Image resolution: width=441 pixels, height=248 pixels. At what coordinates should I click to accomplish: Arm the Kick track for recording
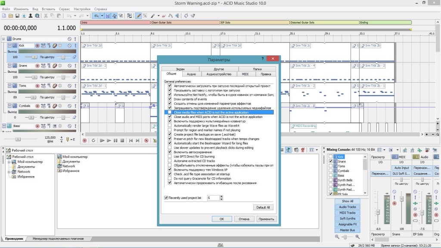pyautogui.click(x=37, y=46)
